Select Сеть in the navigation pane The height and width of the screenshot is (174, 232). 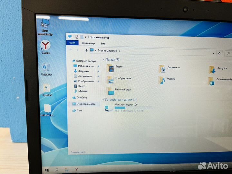(79, 110)
